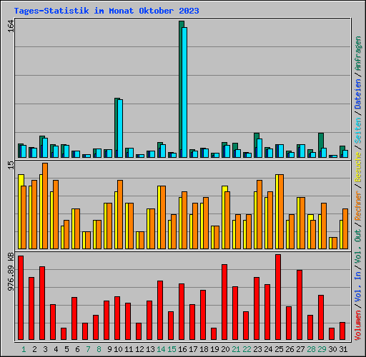Click the 'Vol. Out' legend label

pyautogui.click(x=358, y=246)
